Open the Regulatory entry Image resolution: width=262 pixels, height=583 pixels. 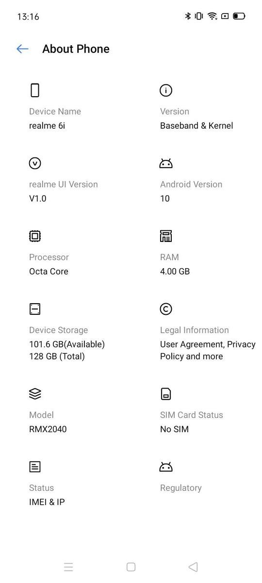(180, 488)
